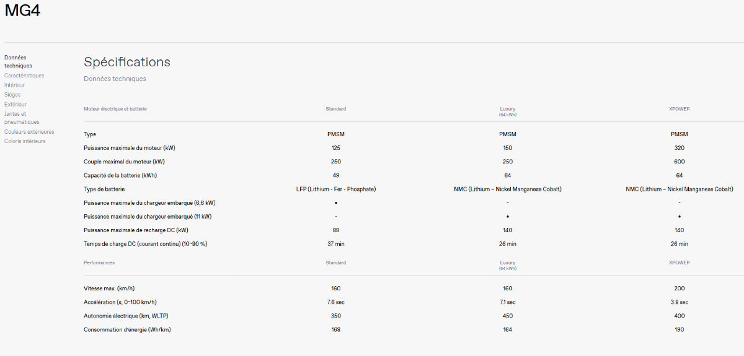
Task: Click Standard header in Performances table
Action: point(336,263)
